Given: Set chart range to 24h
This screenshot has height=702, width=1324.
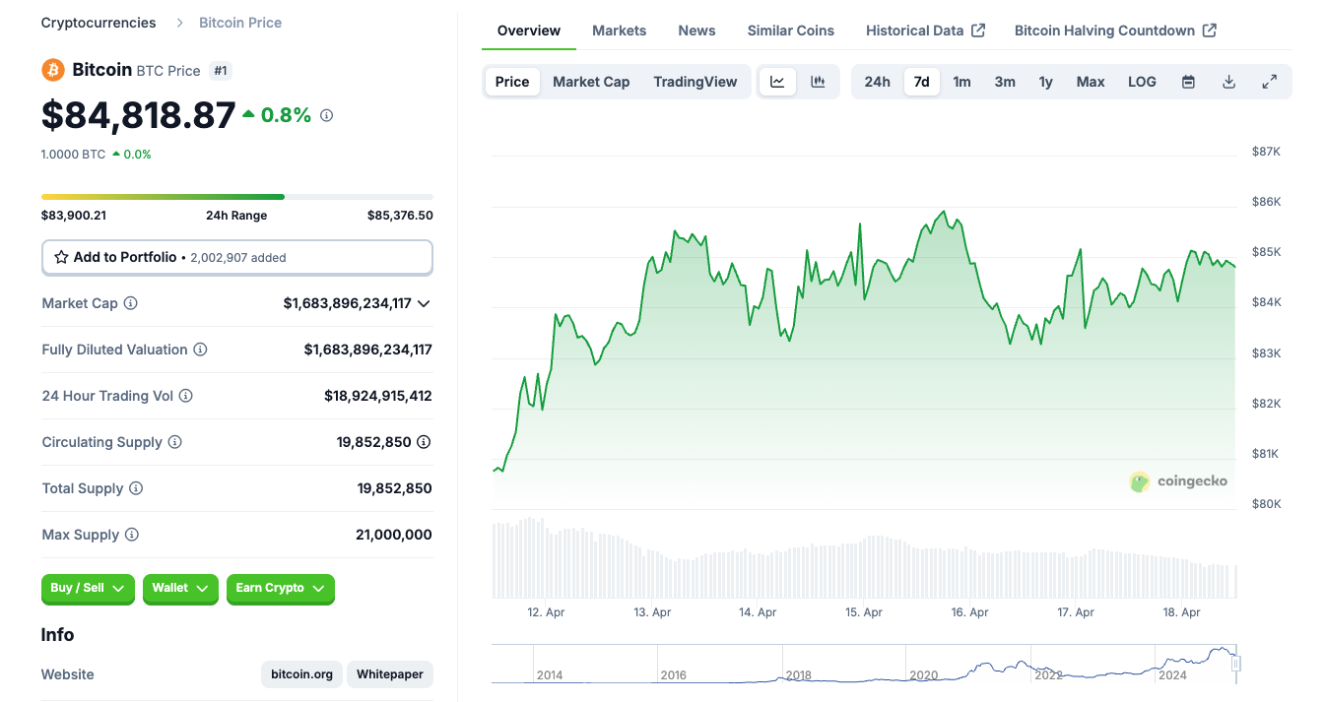Looking at the screenshot, I should (x=878, y=82).
